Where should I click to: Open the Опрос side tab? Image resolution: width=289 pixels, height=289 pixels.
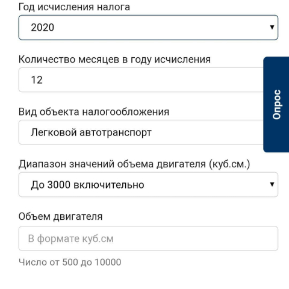pos(276,104)
